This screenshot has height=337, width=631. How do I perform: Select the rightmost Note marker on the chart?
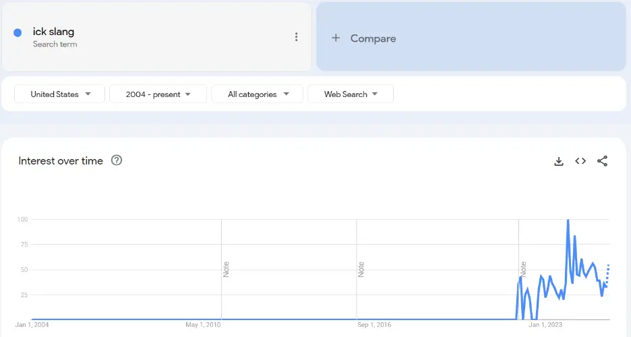click(x=523, y=270)
